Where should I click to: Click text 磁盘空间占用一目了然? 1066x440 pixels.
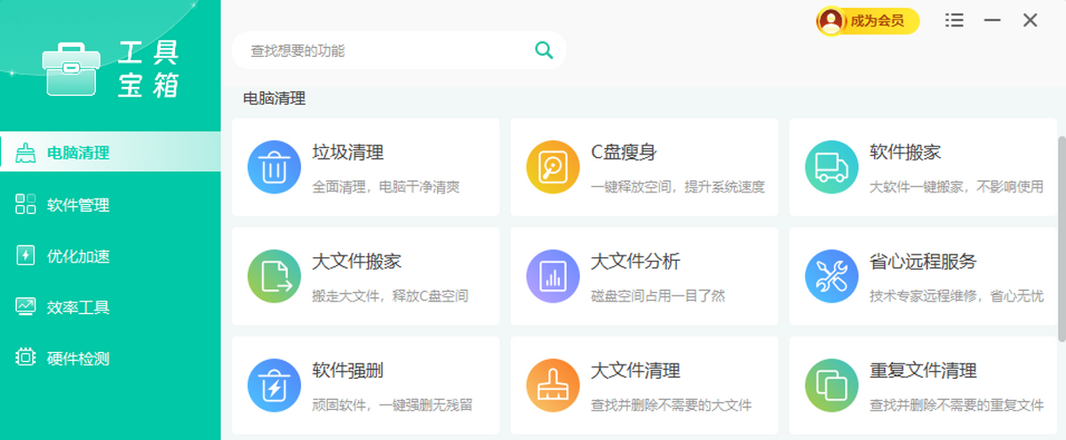(657, 296)
